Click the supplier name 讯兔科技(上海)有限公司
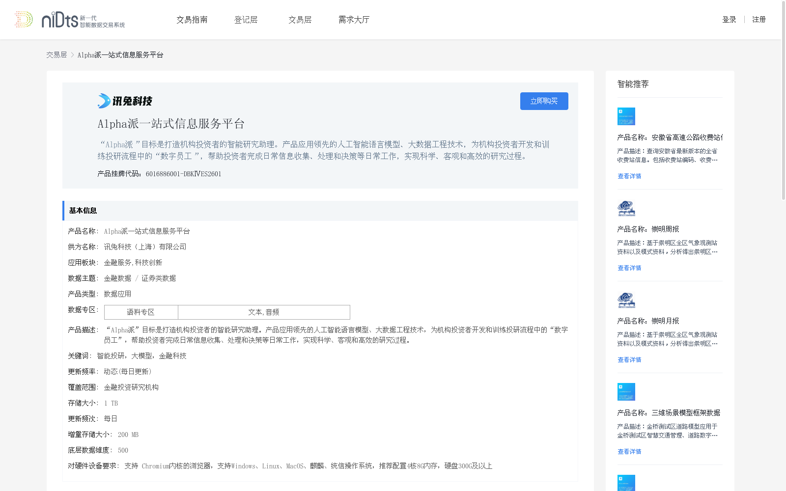 coord(145,247)
